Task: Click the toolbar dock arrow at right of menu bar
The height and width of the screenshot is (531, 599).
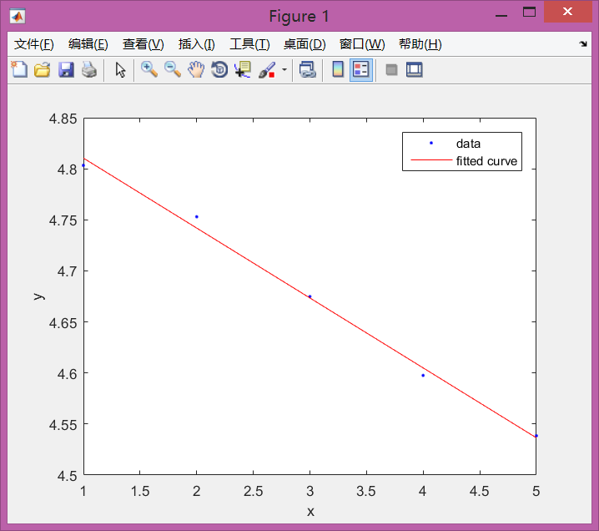Action: [583, 43]
